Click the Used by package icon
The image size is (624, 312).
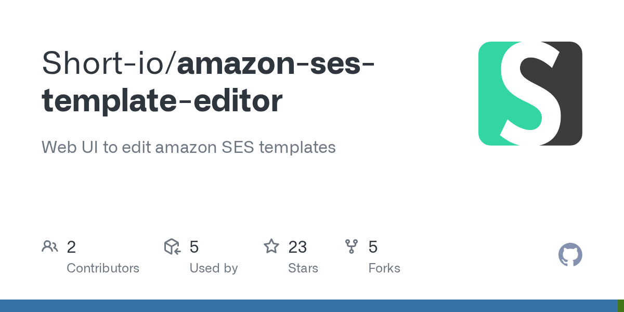pyautogui.click(x=172, y=246)
